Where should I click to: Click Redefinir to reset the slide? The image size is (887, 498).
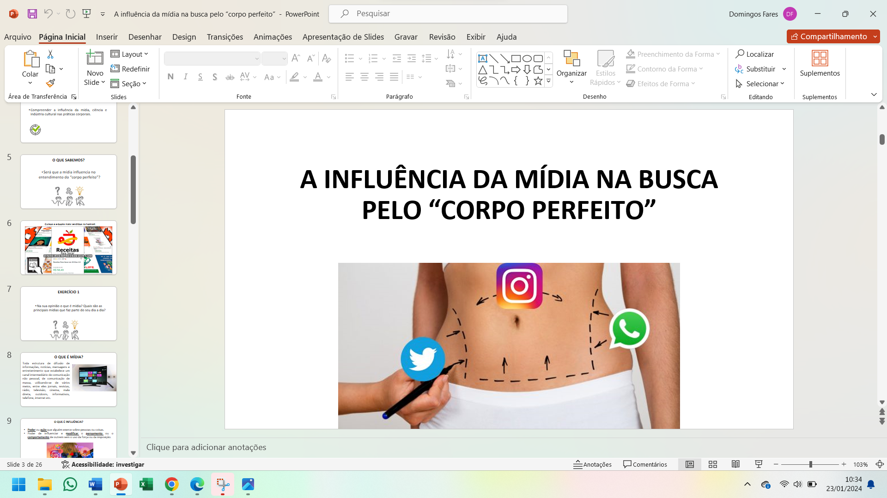pos(130,69)
